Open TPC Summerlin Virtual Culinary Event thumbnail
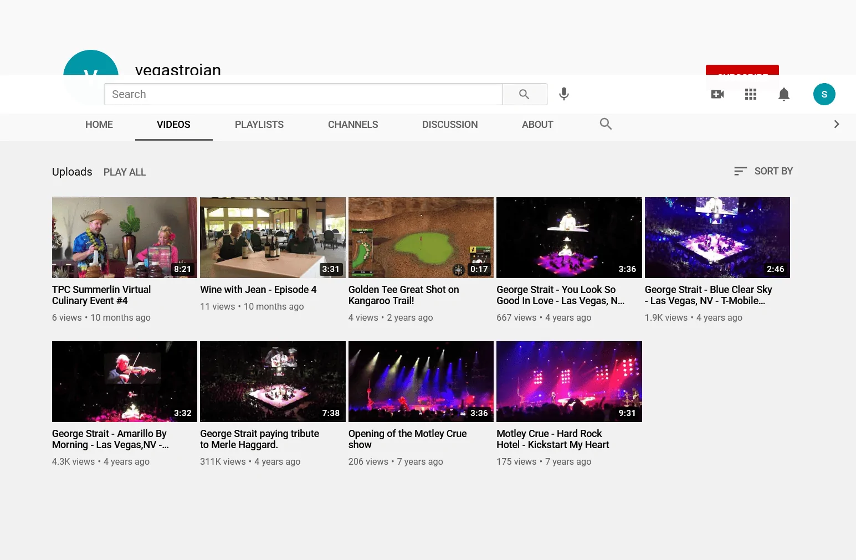Image resolution: width=856 pixels, height=560 pixels. (125, 238)
